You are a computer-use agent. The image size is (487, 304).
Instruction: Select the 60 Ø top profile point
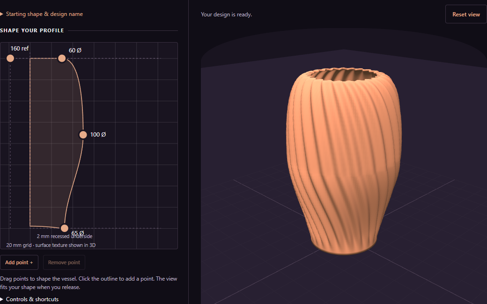[x=62, y=58]
